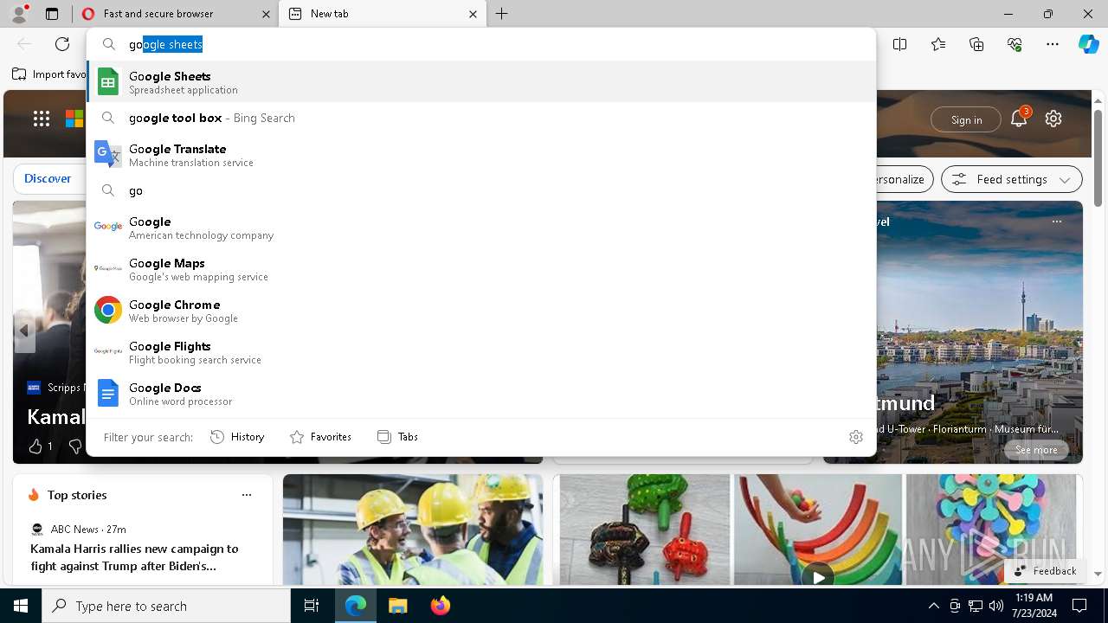Select the New tab tab
This screenshot has height=623, width=1108.
point(383,14)
